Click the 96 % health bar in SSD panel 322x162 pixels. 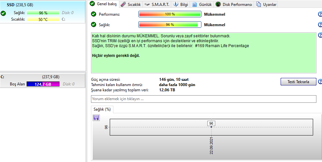click(x=43, y=13)
